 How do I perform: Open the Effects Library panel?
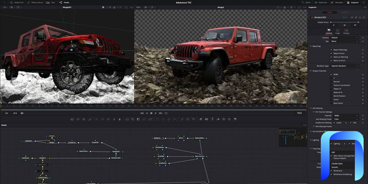click(35, 2)
